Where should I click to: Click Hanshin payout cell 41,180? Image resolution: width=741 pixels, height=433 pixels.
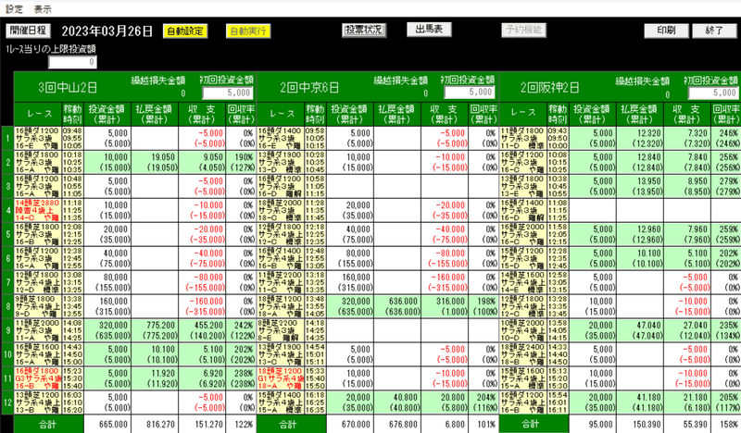[x=640, y=402]
